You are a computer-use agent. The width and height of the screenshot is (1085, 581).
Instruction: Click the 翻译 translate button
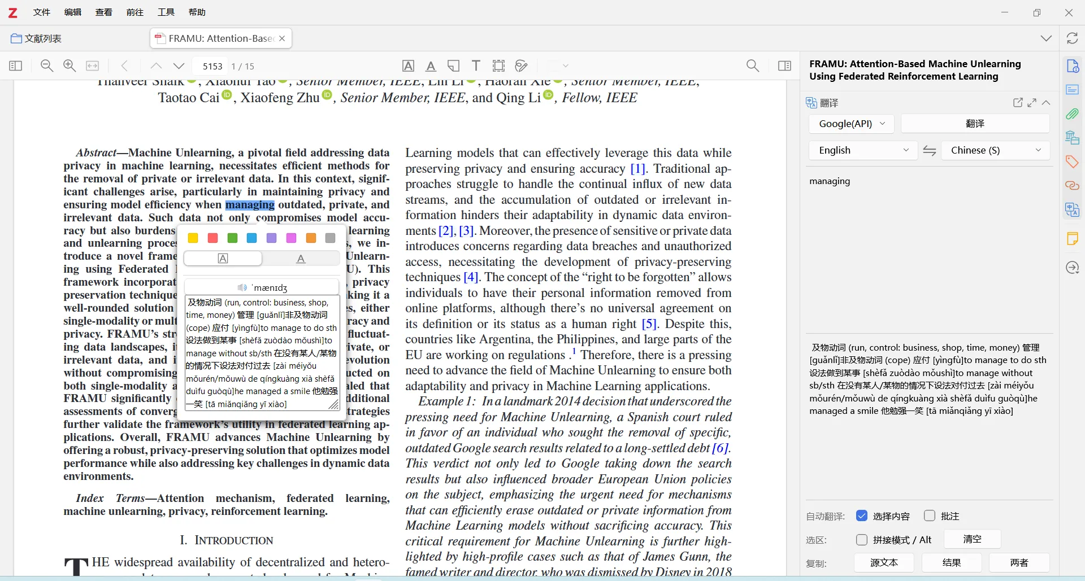pos(975,124)
